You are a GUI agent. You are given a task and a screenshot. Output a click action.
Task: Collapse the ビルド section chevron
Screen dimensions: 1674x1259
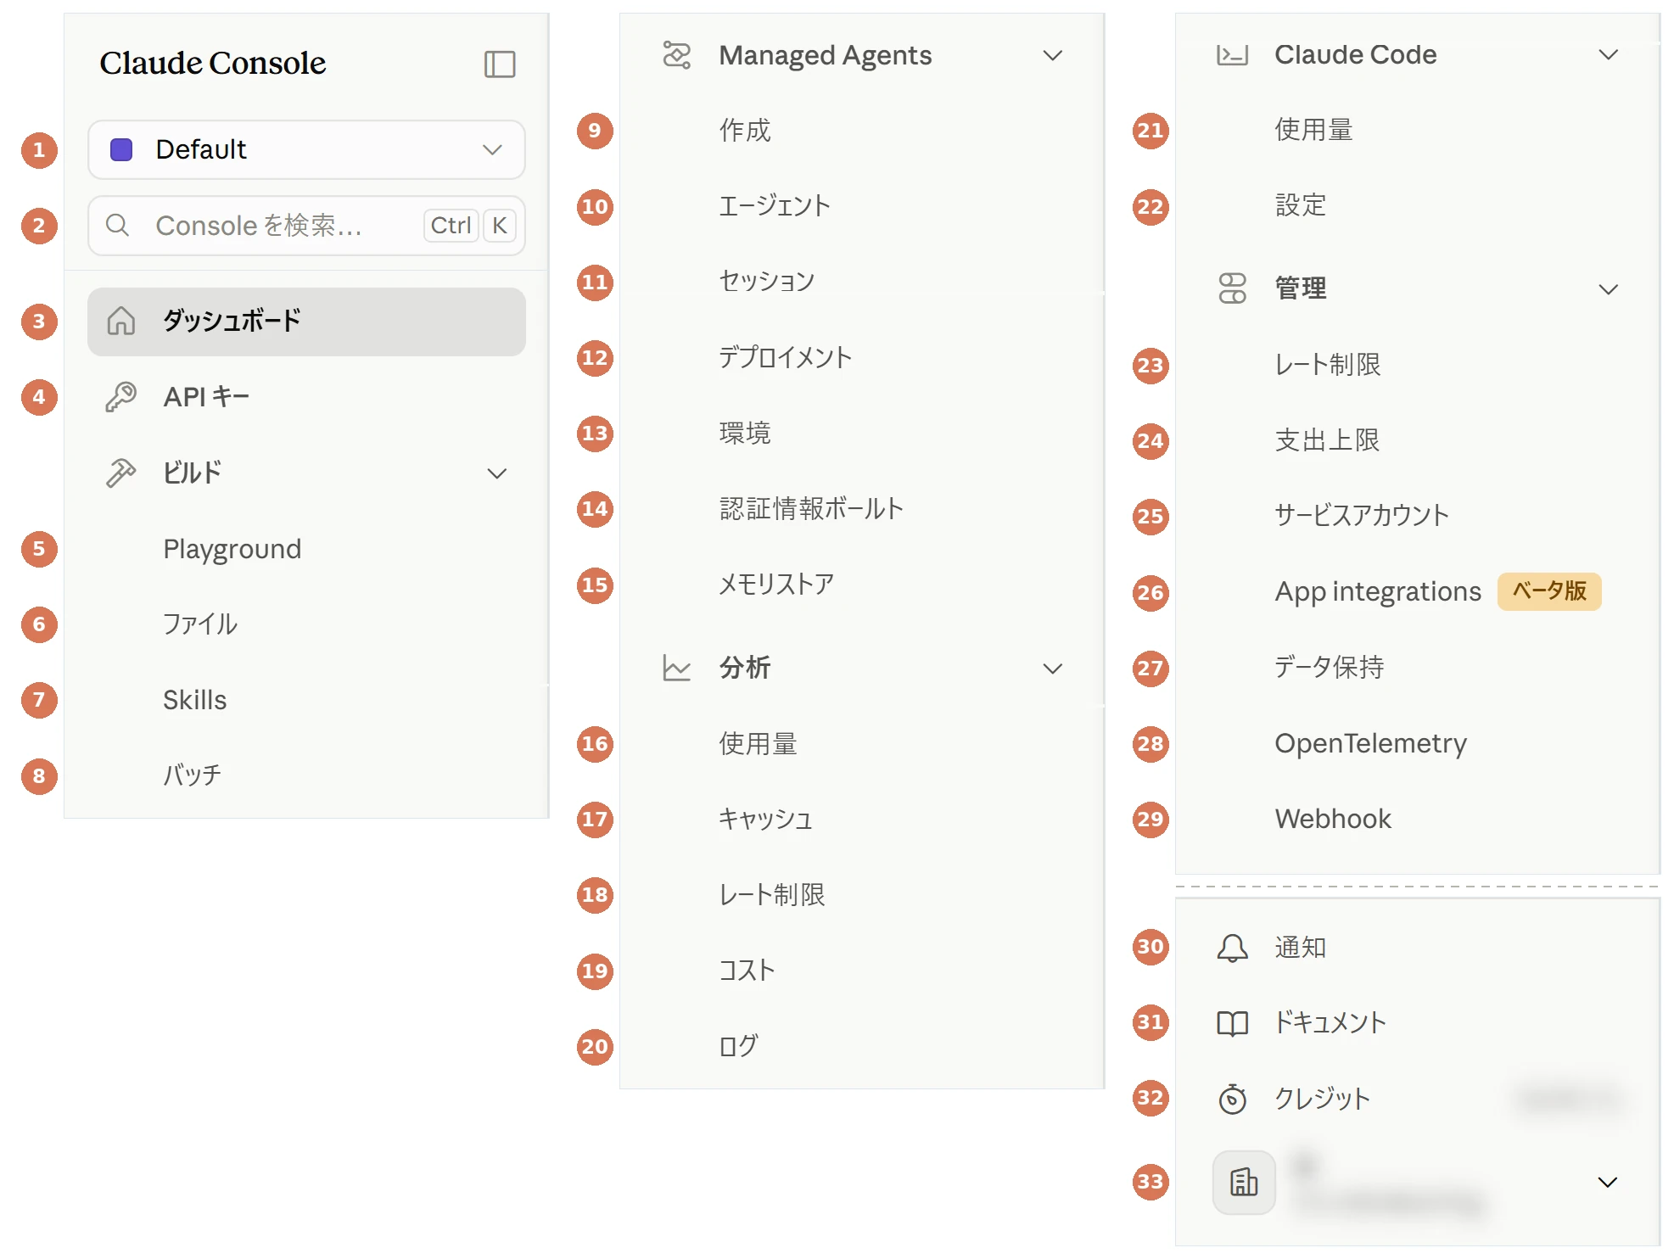pyautogui.click(x=497, y=473)
